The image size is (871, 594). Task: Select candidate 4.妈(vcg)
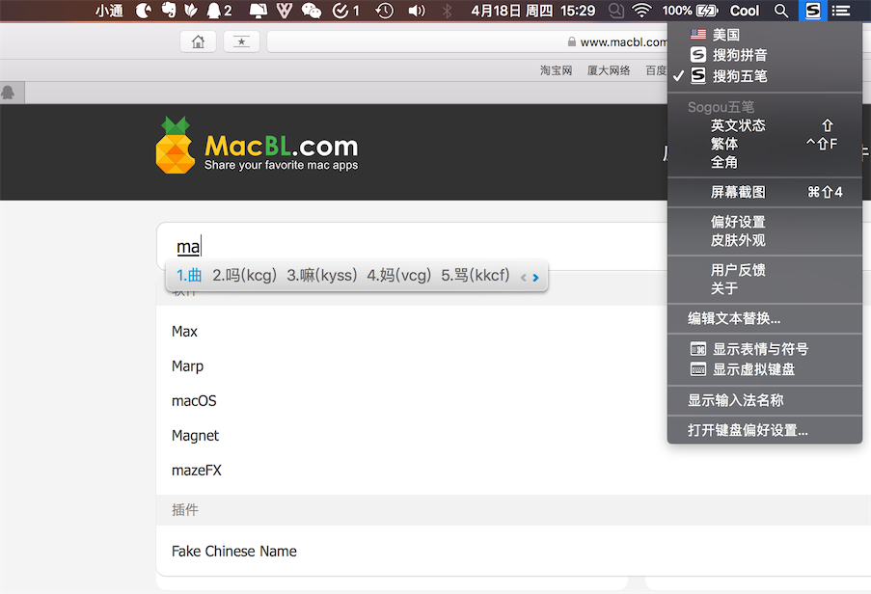[x=398, y=275]
